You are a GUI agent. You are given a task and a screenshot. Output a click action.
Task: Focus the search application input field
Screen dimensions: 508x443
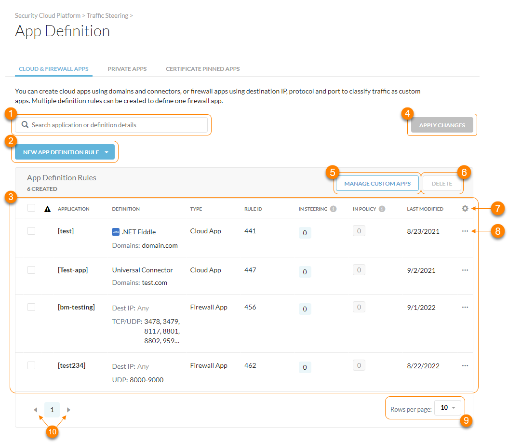[x=111, y=125]
